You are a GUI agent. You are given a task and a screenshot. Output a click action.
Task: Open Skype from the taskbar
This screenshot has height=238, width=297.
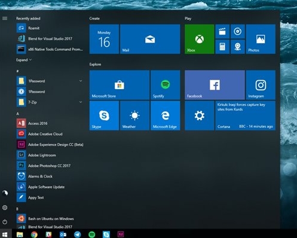pos(106,234)
